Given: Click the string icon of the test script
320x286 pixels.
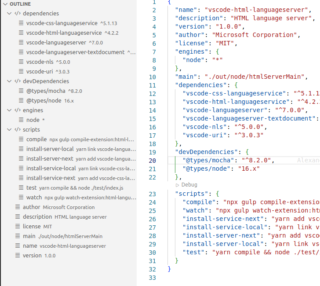Looking at the screenshot, I should click(x=21, y=188).
